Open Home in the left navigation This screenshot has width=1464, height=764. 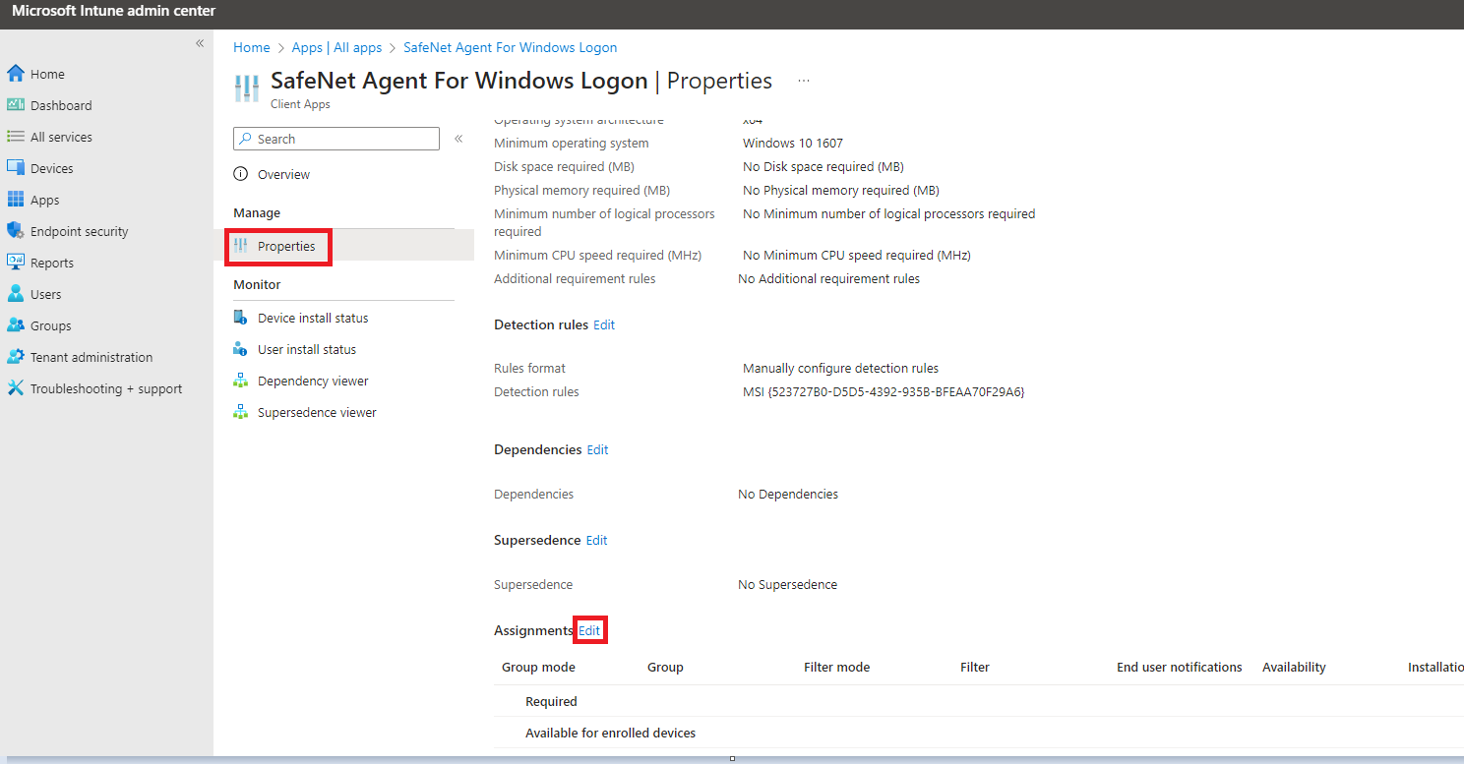pyautogui.click(x=47, y=74)
